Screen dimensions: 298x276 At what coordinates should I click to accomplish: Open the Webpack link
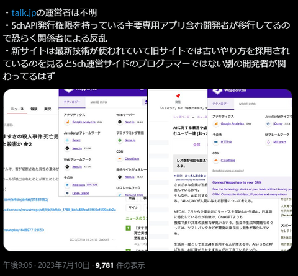pyautogui.click(x=79, y=185)
